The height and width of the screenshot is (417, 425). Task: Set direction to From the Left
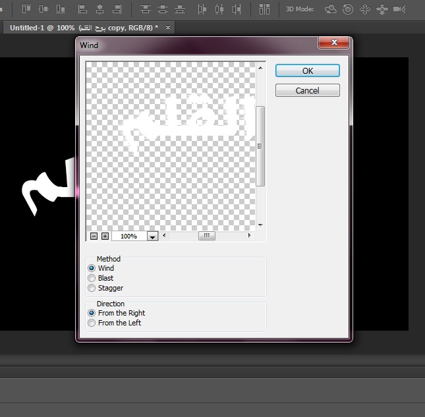tap(92, 323)
